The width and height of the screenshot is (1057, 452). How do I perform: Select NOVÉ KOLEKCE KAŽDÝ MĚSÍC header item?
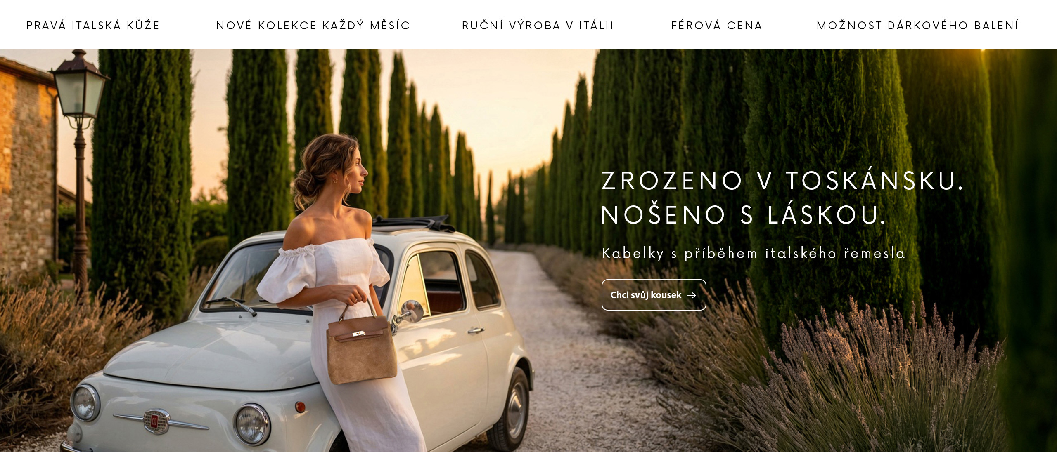coord(313,26)
